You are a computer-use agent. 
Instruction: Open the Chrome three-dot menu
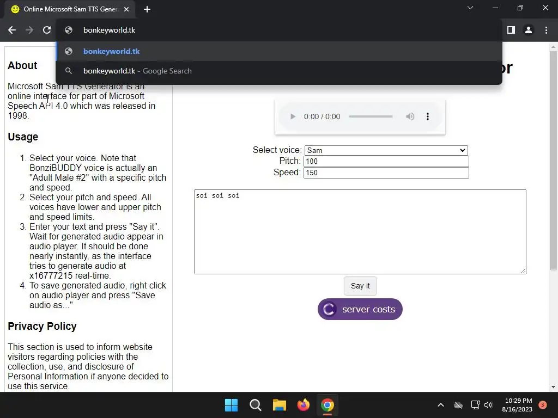pos(546,30)
